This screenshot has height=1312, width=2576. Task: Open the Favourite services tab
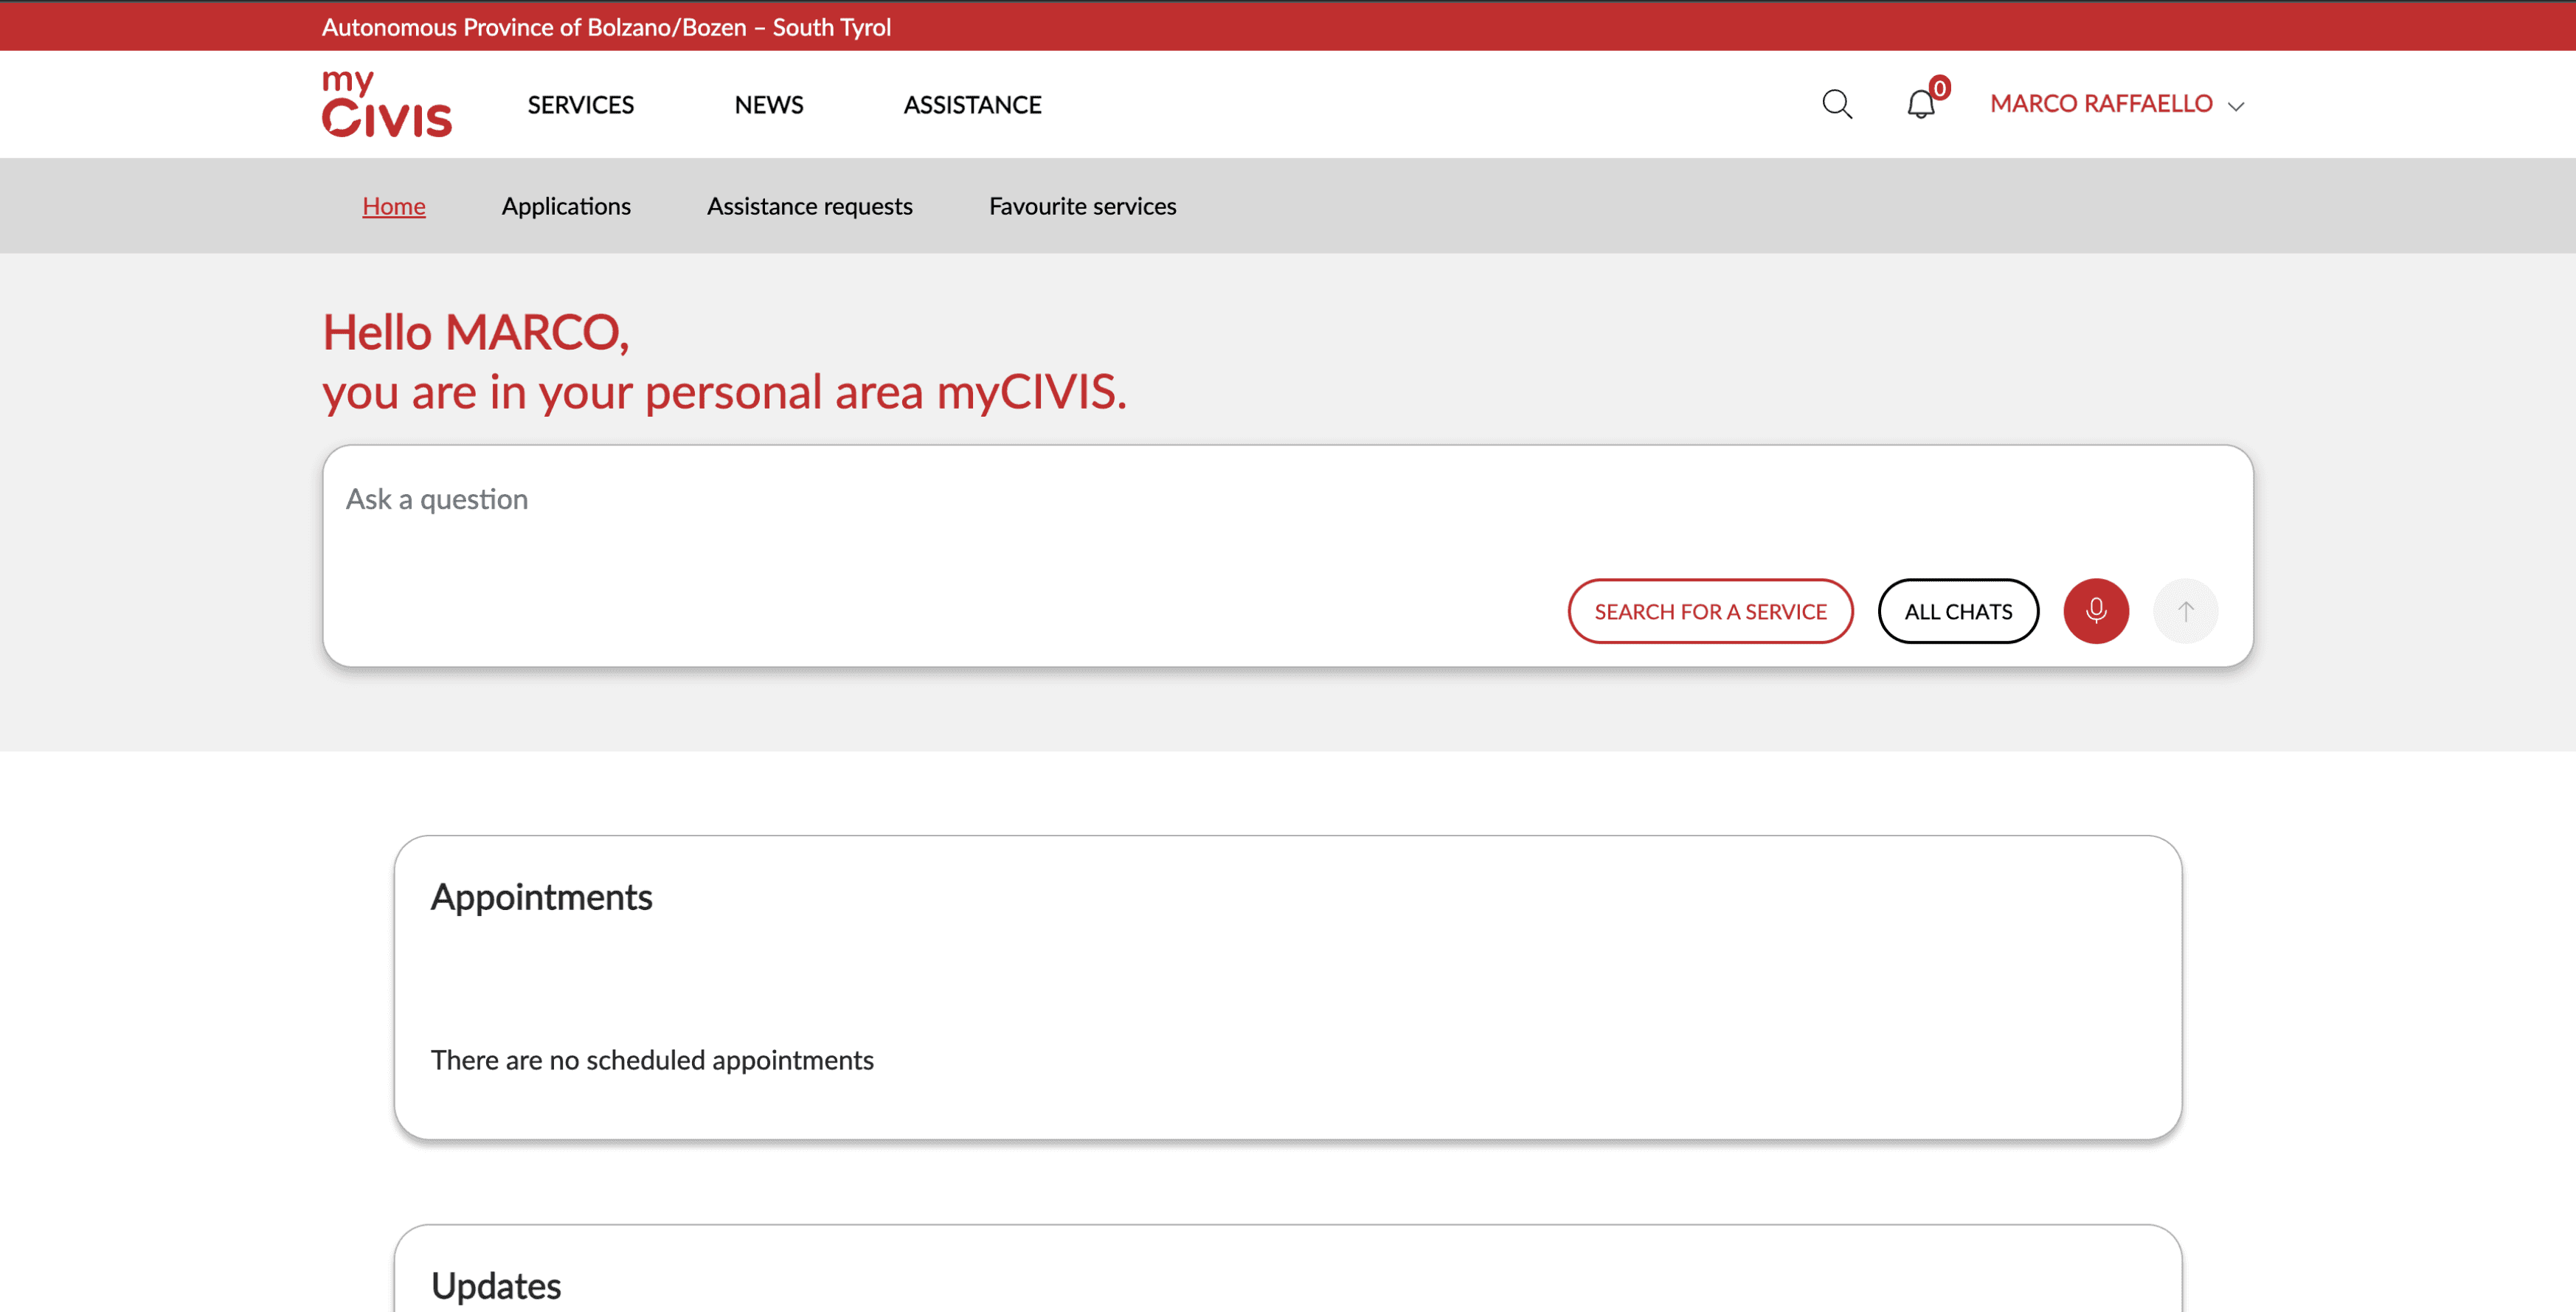coord(1082,206)
